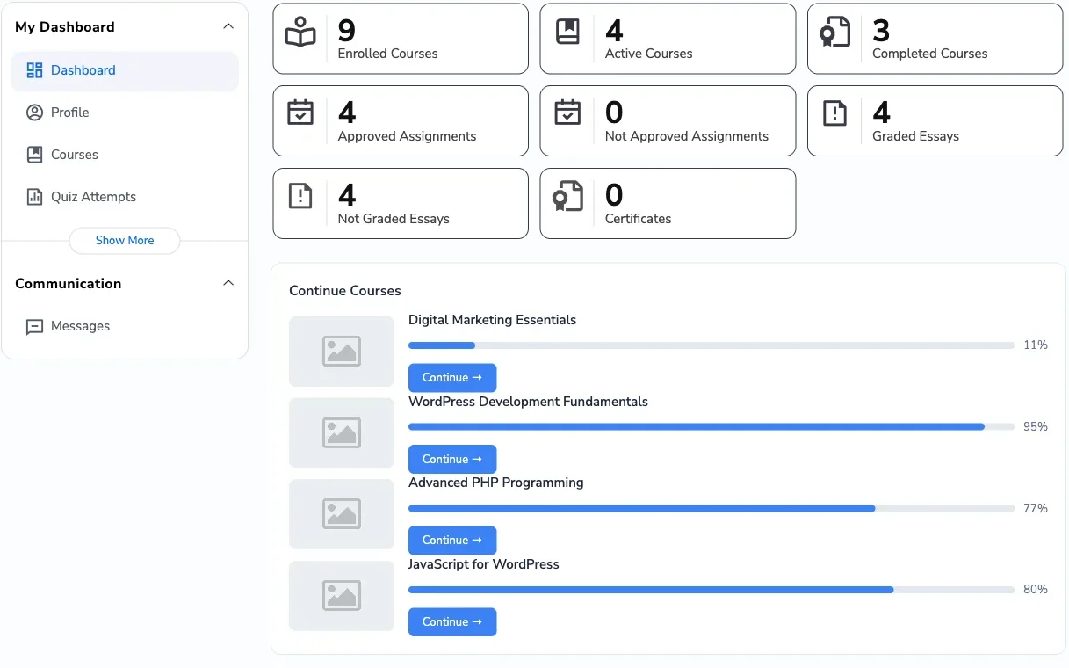
Task: Click JavaScript for WordPress progress bar
Action: tap(711, 590)
